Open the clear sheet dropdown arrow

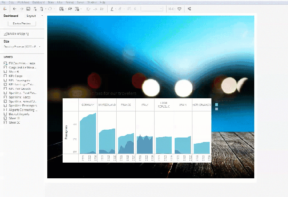coord(81,9)
